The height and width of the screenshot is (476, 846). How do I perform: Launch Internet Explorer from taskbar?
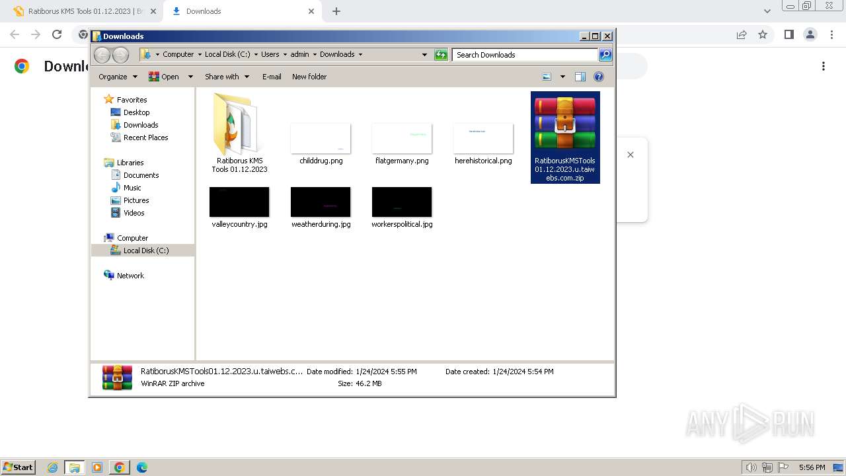coord(53,467)
